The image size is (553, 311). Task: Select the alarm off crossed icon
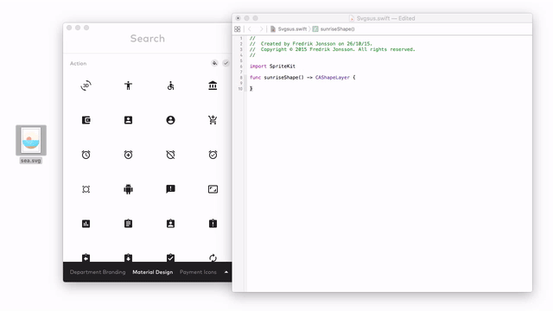click(x=171, y=155)
